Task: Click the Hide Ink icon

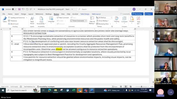Action: (139, 20)
